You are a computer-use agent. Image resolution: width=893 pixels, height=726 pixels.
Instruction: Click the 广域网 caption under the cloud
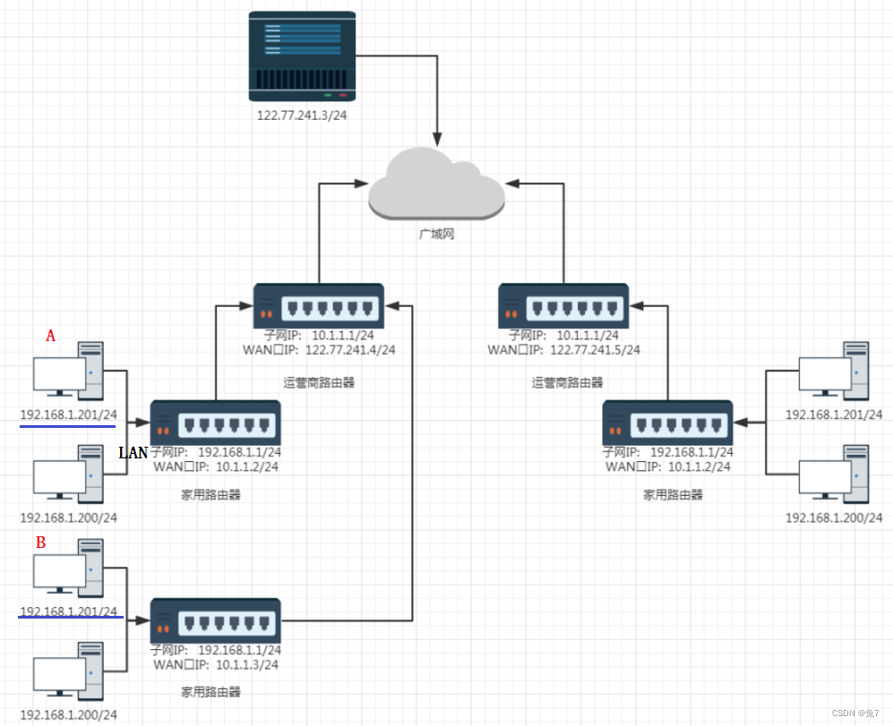pyautogui.click(x=436, y=234)
